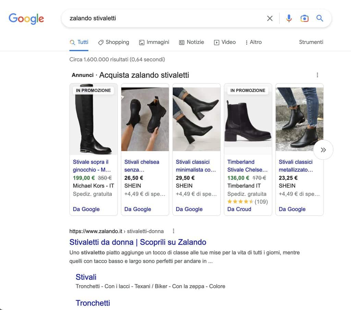Click Da Croud under Timberland ad
This screenshot has height=310, width=351.
pyautogui.click(x=239, y=209)
